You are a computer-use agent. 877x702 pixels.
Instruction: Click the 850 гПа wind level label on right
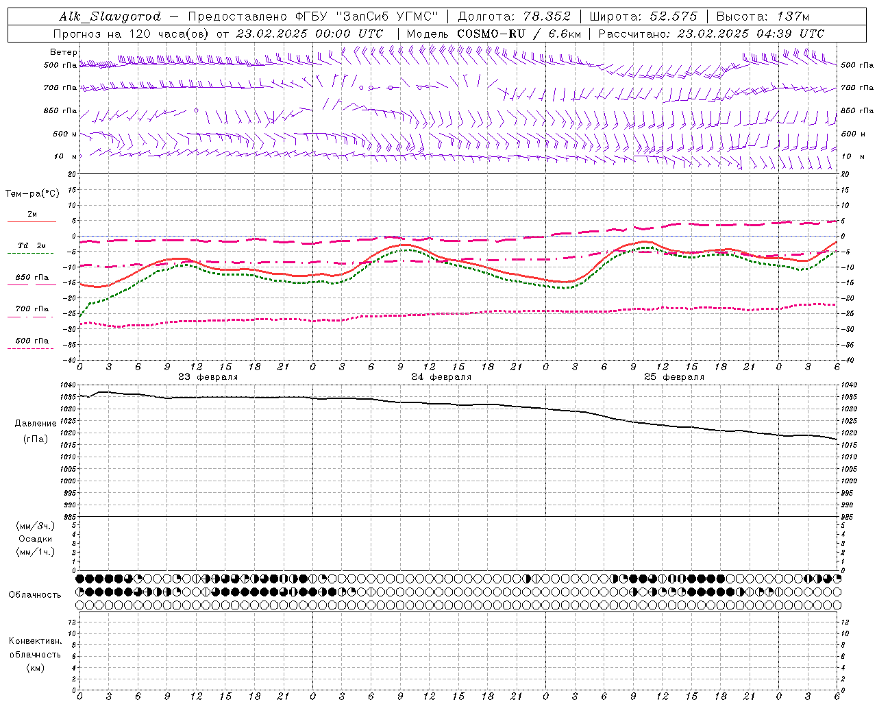857,110
